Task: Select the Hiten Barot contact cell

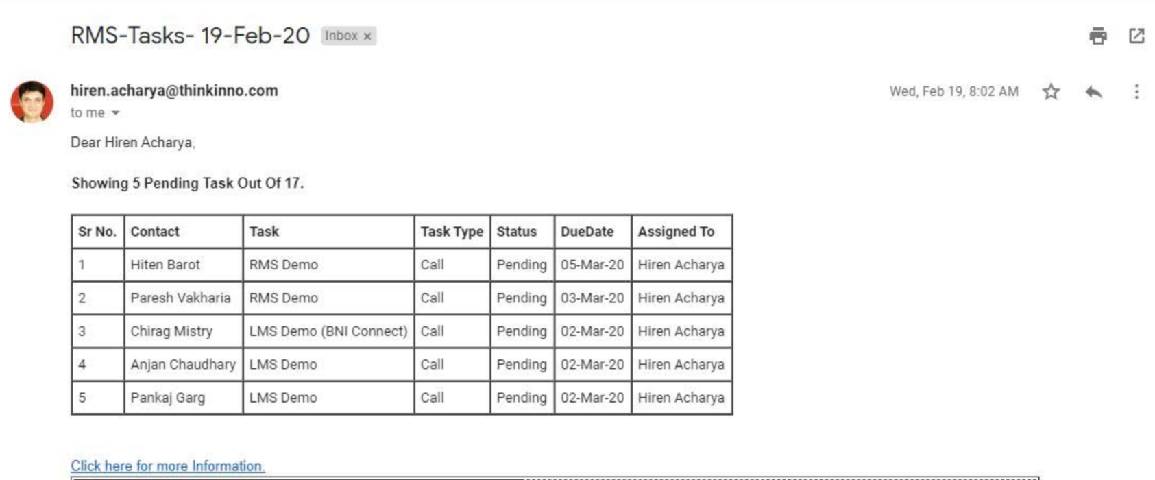Action: click(x=183, y=265)
